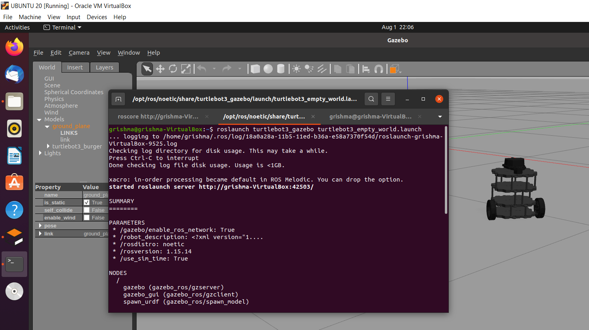Launch Firefox from the dock
589x330 pixels.
[14, 47]
